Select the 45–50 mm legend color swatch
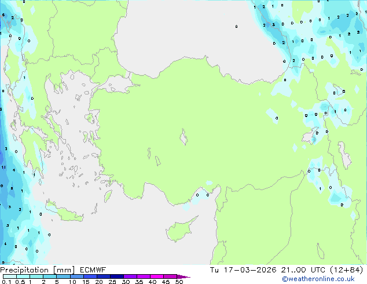Image resolution: width=367 pixels, height=284 pixels. [170, 276]
